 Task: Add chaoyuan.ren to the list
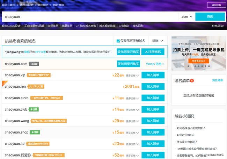tap(153, 86)
